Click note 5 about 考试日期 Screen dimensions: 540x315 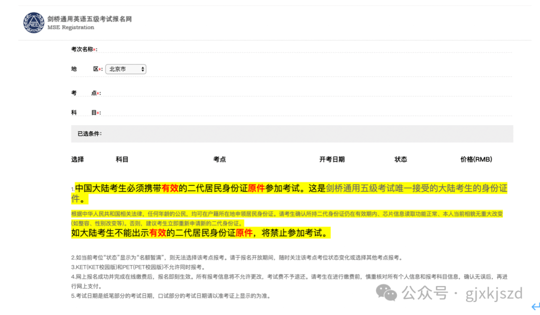171,295
